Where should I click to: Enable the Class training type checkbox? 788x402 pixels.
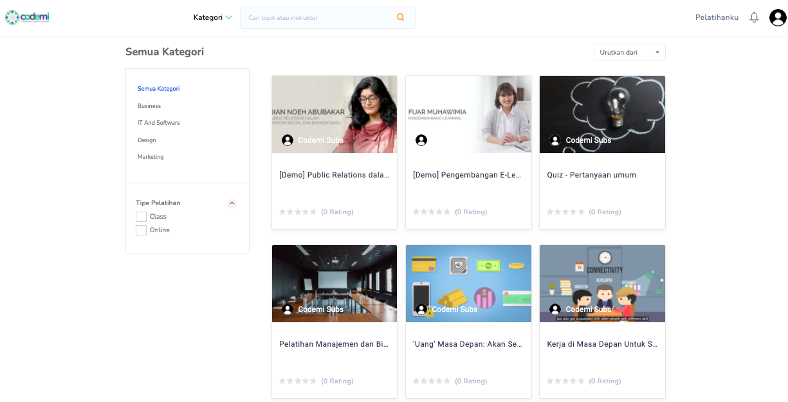[141, 217]
